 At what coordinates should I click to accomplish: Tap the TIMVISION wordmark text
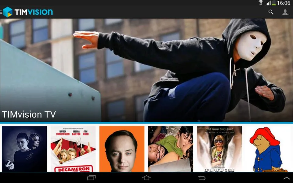point(34,12)
